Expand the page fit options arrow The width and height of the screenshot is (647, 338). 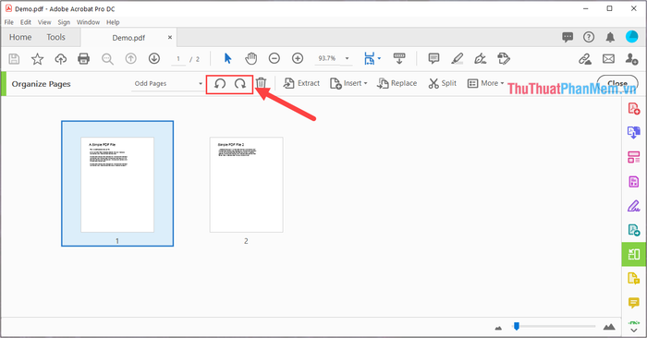pos(379,58)
